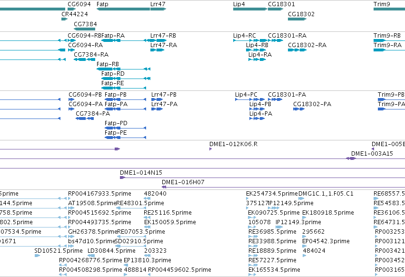Screen dimensions: 405x277
Task: Click clone DME1-003A15 label
Action: point(372,154)
